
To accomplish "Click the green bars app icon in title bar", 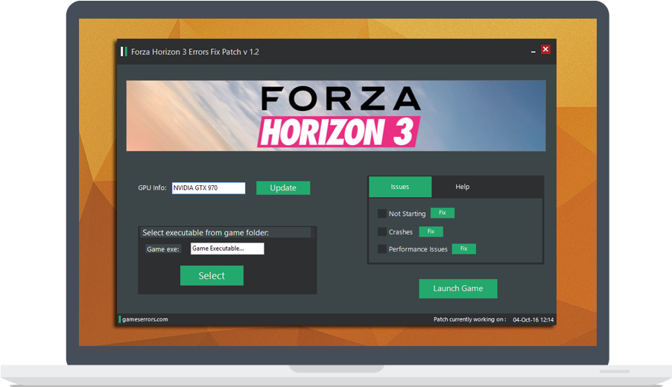I will point(124,52).
